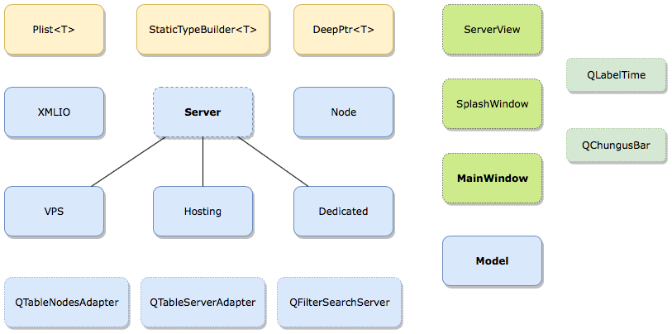The width and height of the screenshot is (672, 334).
Task: Select the Plist<T> class box
Action: coord(55,30)
